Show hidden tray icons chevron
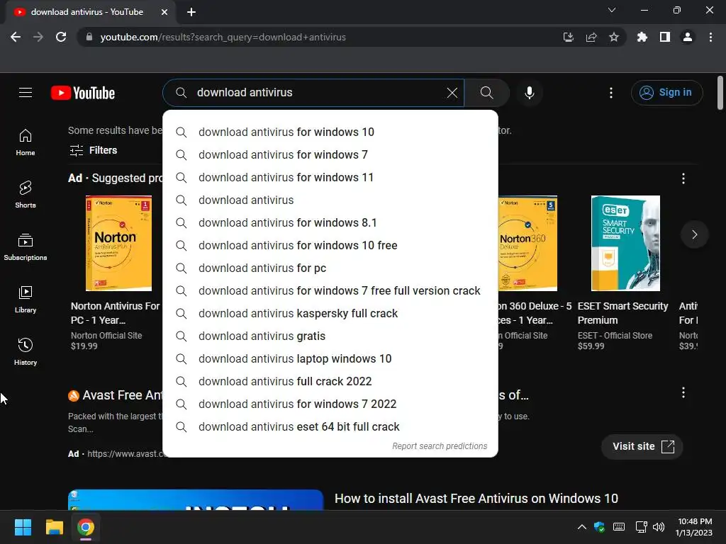This screenshot has width=726, height=544. [582, 527]
